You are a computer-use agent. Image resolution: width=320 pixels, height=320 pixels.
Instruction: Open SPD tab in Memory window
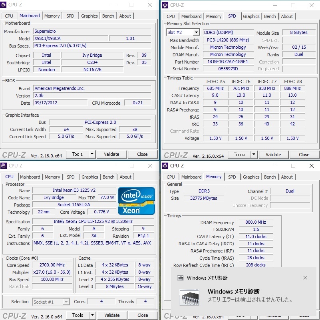[x=232, y=177]
